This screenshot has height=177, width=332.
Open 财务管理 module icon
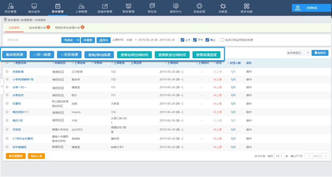point(128,6)
